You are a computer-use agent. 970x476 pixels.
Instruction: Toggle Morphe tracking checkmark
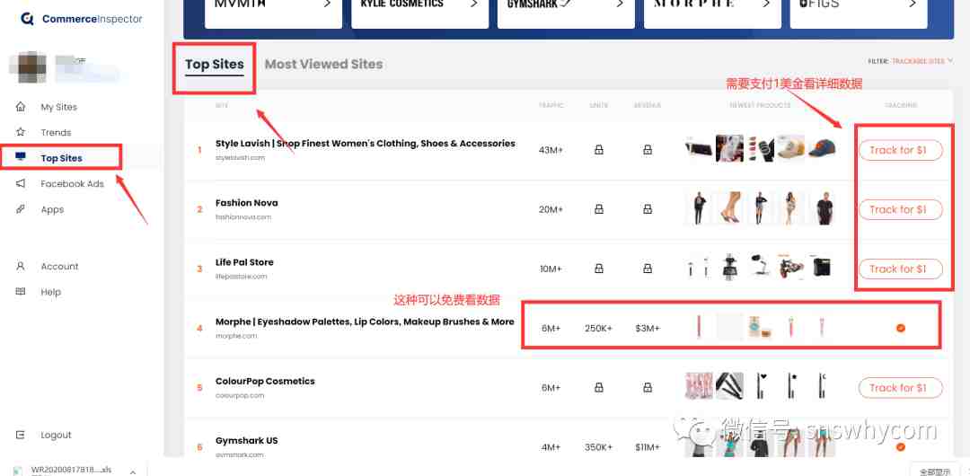pyautogui.click(x=900, y=328)
